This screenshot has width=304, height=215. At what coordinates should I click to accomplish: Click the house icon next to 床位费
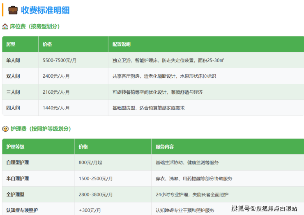click(x=5, y=26)
